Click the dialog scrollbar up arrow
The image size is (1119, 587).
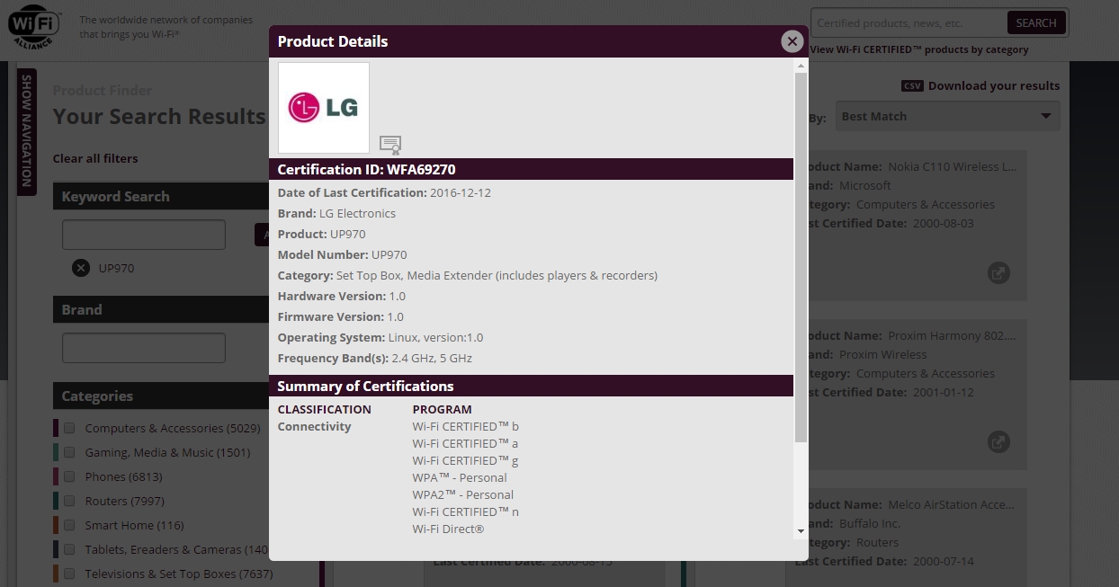[801, 65]
